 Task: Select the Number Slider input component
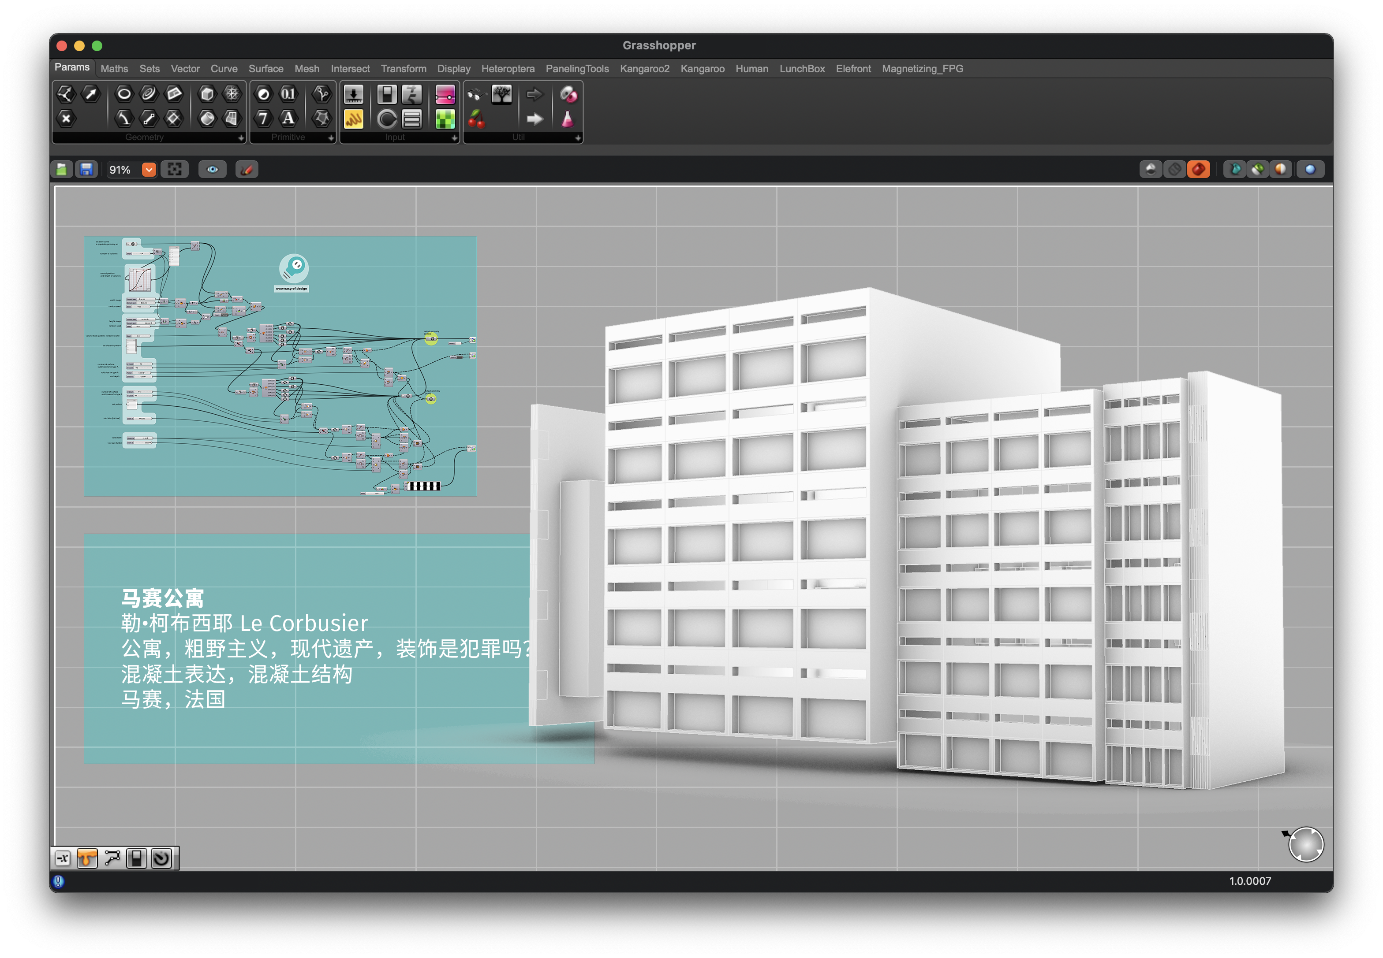pos(353,94)
